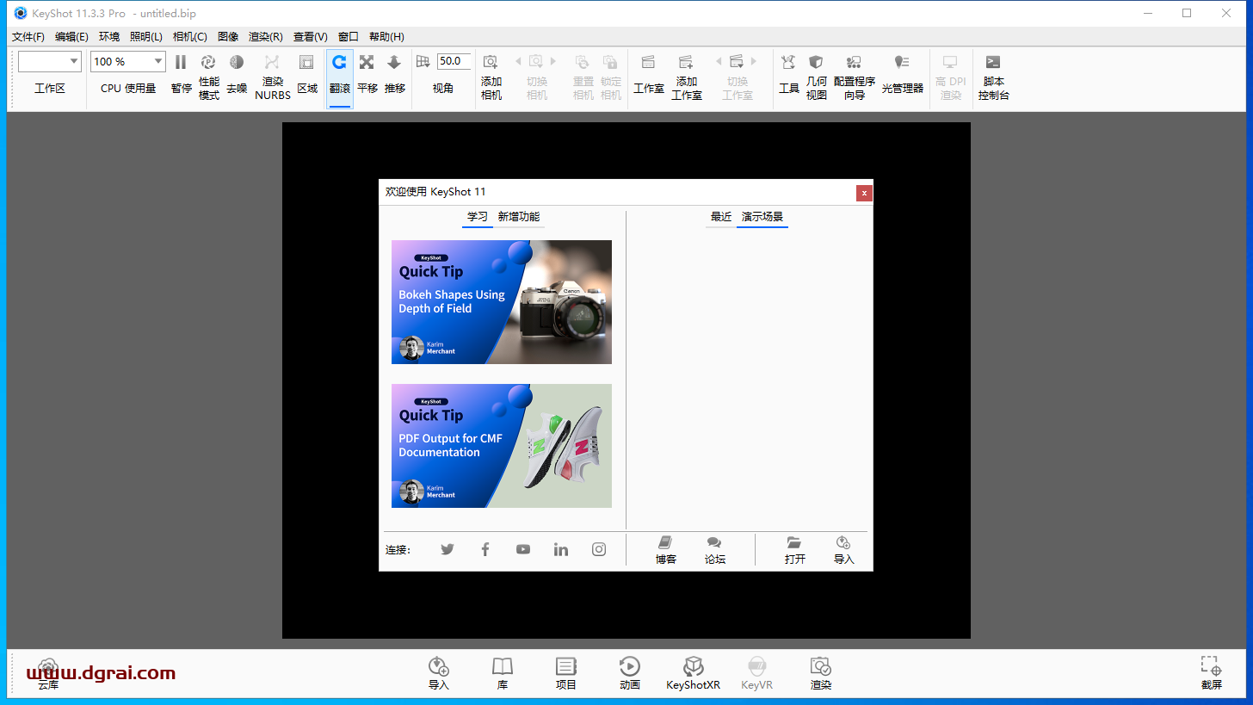Select the Pan (平移) camera tool
1253x705 pixels.
point(367,63)
